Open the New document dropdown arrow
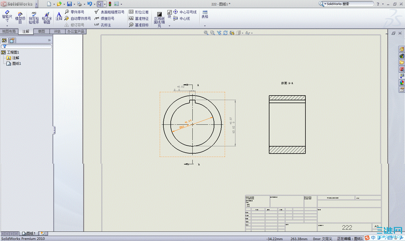The height and width of the screenshot is (241, 405). pos(54,4)
